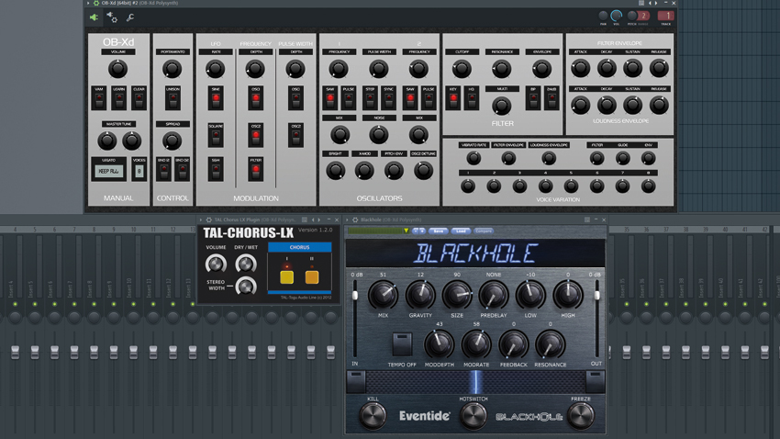Toggle the filter KEY switch
The width and height of the screenshot is (780, 439).
click(453, 98)
